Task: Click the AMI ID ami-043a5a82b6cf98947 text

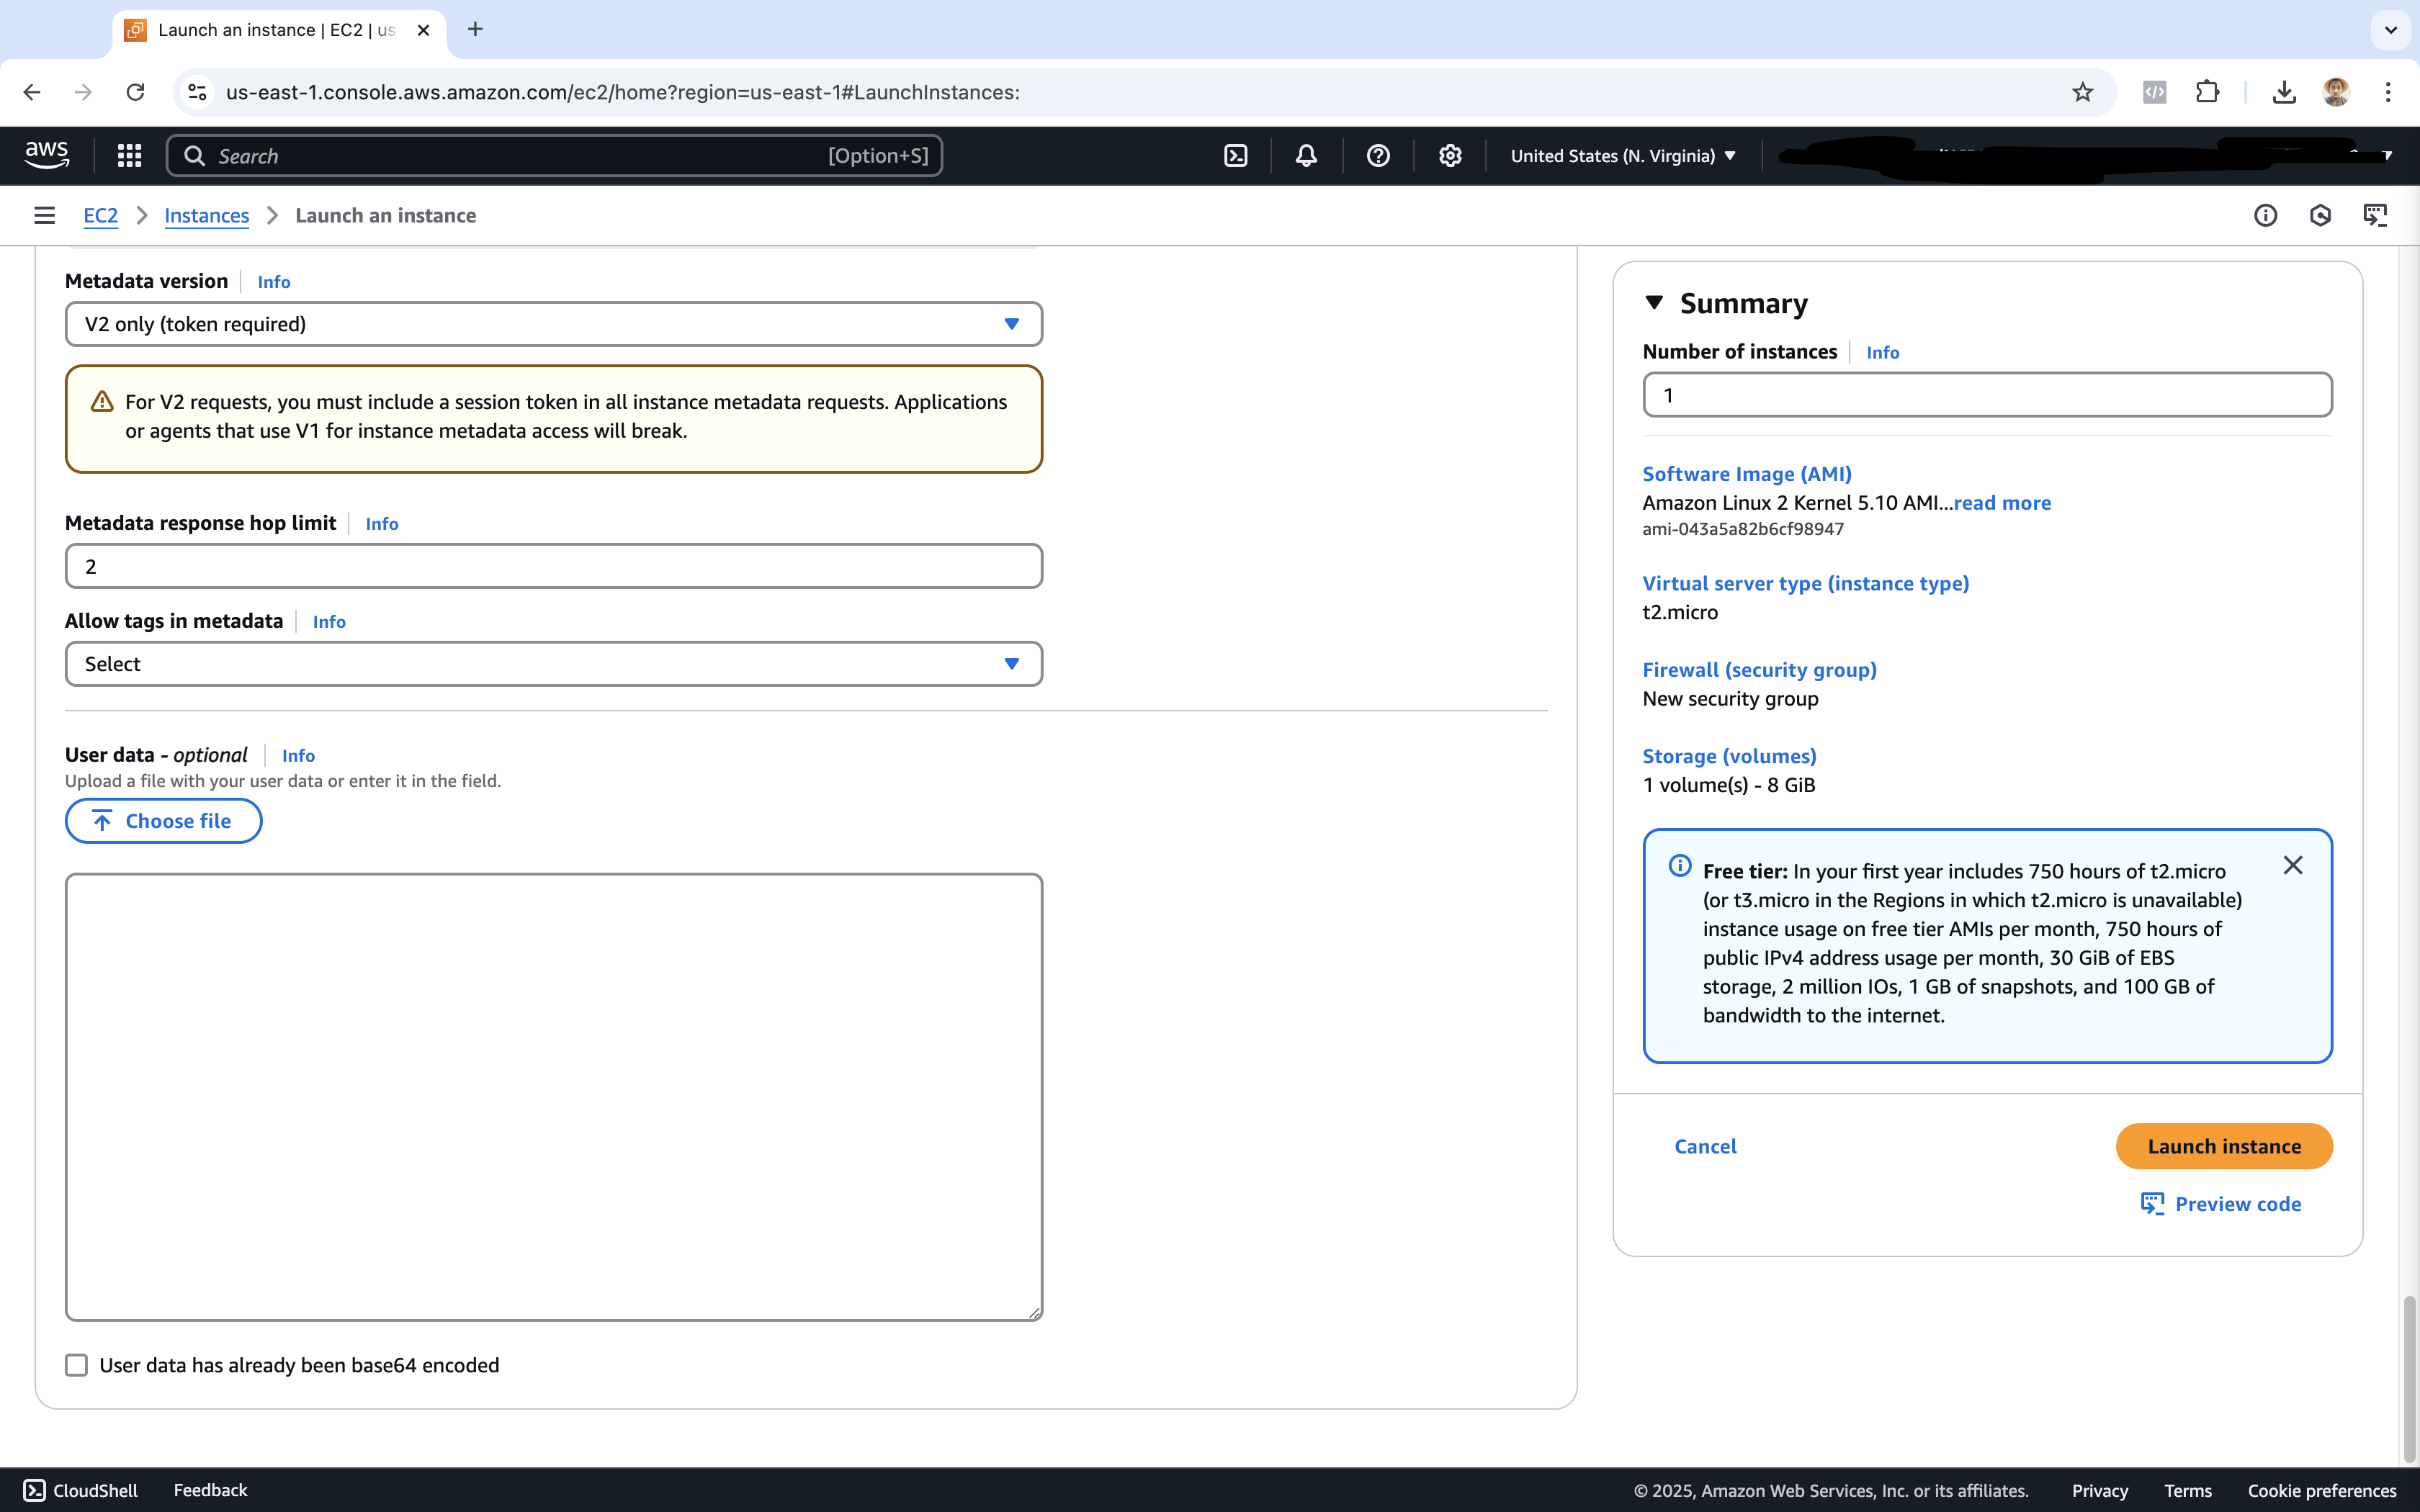Action: 1742,529
